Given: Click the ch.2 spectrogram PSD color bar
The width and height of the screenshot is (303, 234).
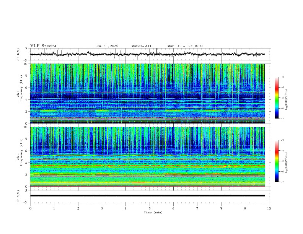Looking at the screenshot, I should coord(277,161).
